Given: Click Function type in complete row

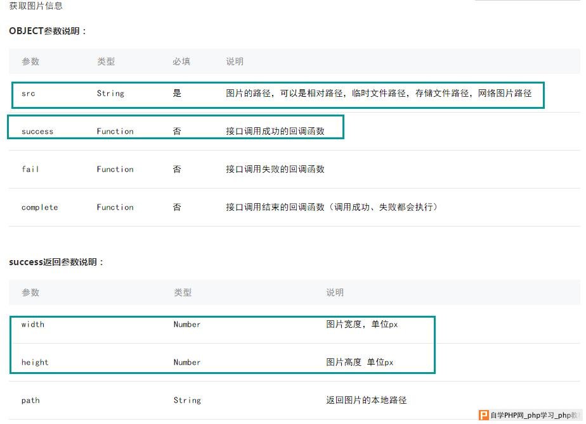Looking at the screenshot, I should (x=115, y=208).
